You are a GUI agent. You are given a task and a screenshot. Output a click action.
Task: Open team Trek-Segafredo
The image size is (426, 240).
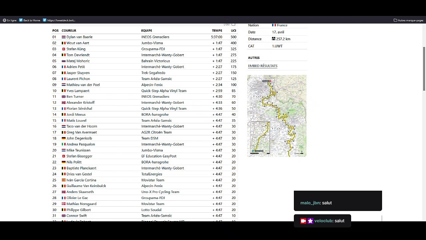click(153, 73)
